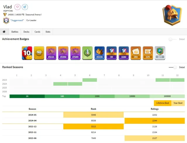Select the CW1 89 clan war badge
This screenshot has width=187, height=143.
click(112, 53)
